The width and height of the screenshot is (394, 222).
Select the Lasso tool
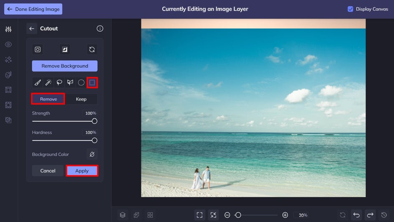point(59,82)
